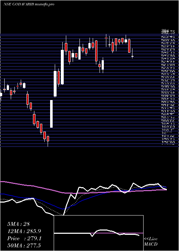Click the Price : 279.1 readout
179x251 pixels.
(24, 238)
